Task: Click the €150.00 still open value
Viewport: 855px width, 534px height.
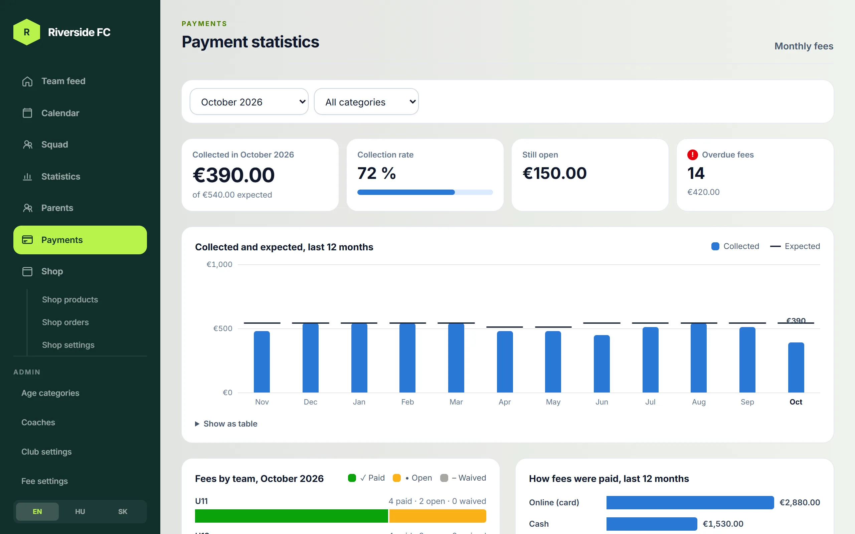Action: tap(554, 173)
